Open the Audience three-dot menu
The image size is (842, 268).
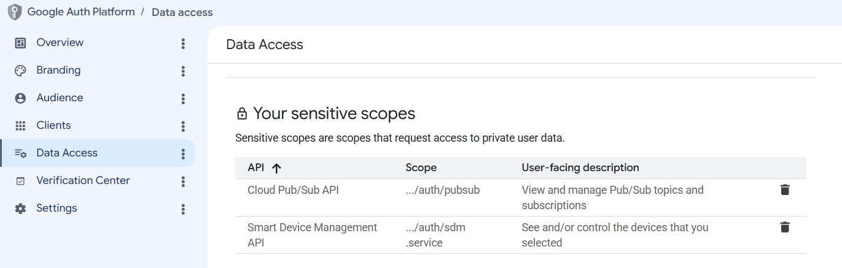click(x=183, y=99)
